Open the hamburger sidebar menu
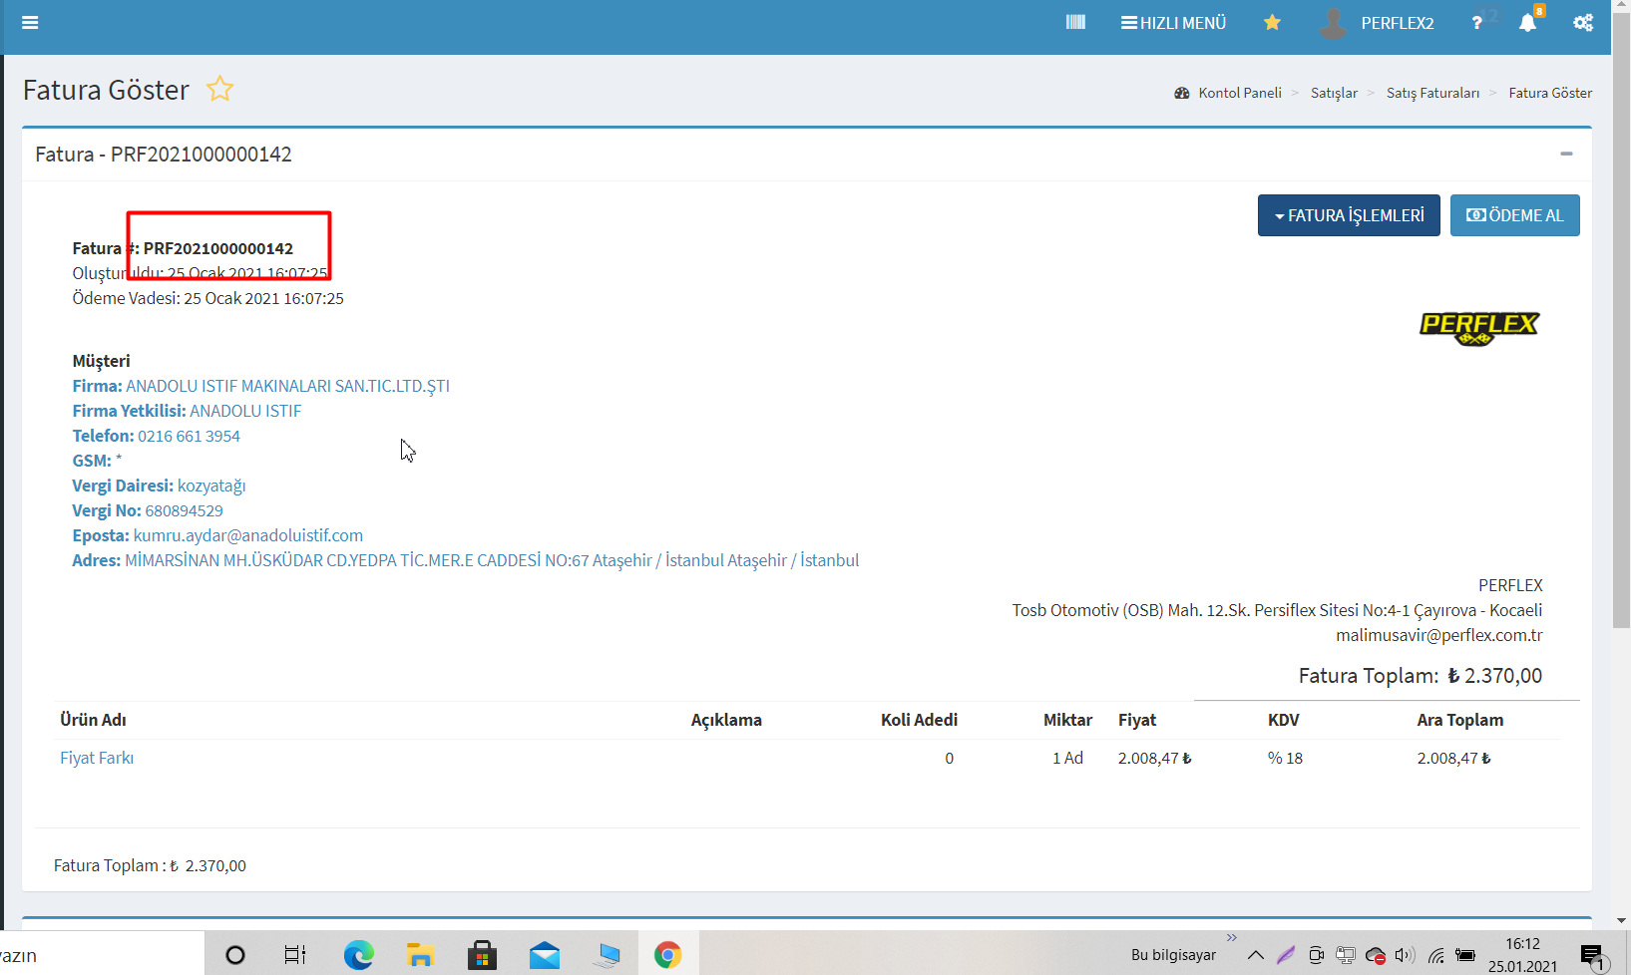 (x=30, y=23)
